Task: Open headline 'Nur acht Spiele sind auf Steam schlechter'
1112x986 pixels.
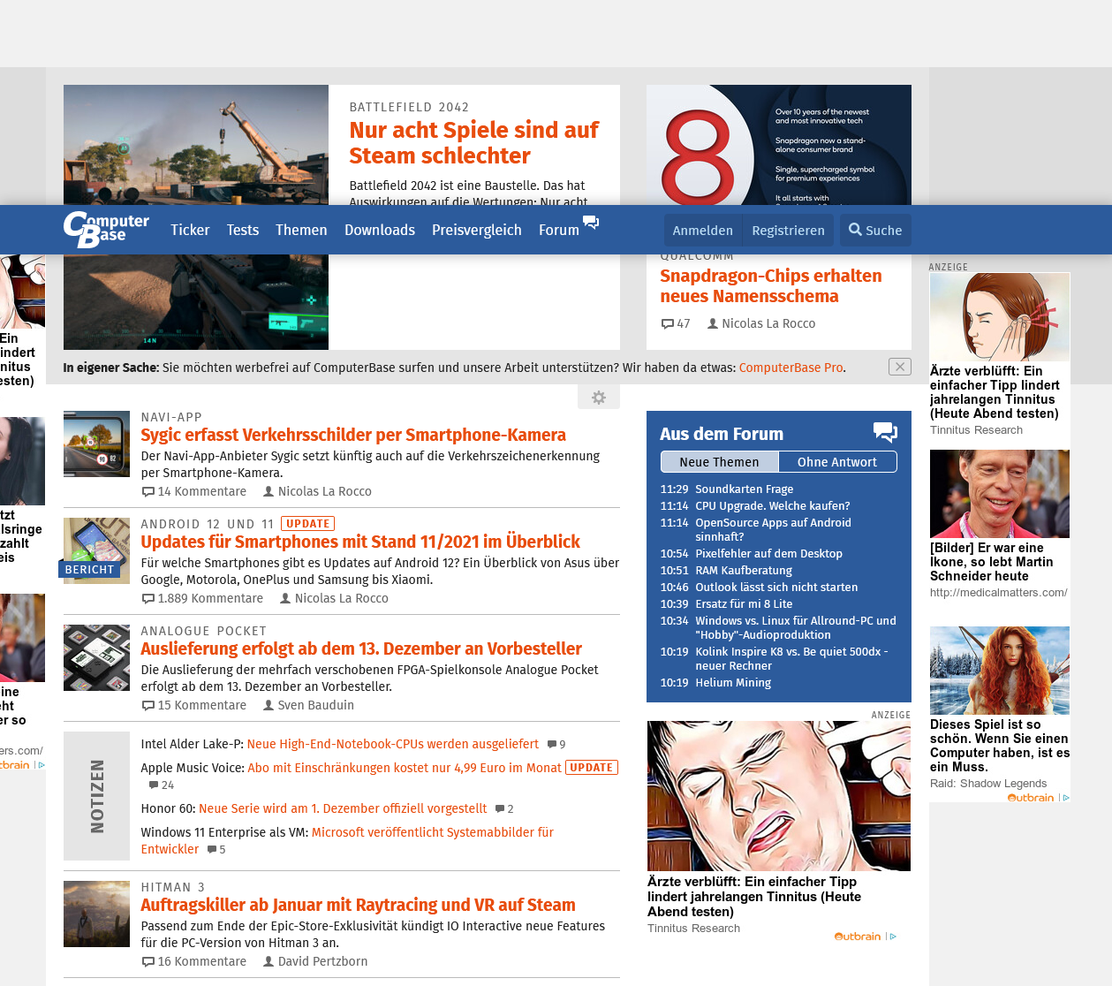Action: pyautogui.click(x=474, y=142)
